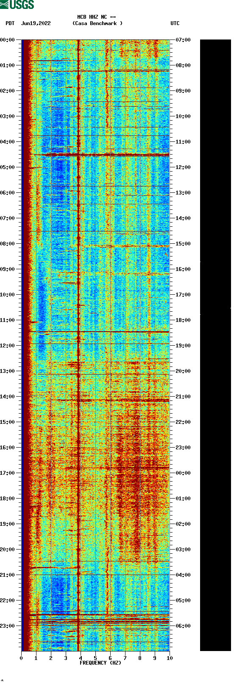Click the 21:00 PDT time label

coord(7,575)
